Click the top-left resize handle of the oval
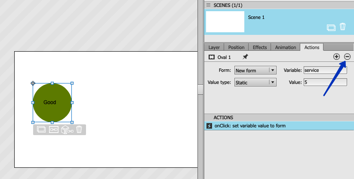The width and height of the screenshot is (354, 179). [x=33, y=83]
